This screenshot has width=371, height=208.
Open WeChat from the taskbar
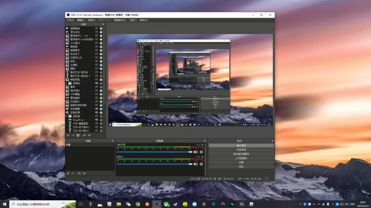[x=128, y=204]
